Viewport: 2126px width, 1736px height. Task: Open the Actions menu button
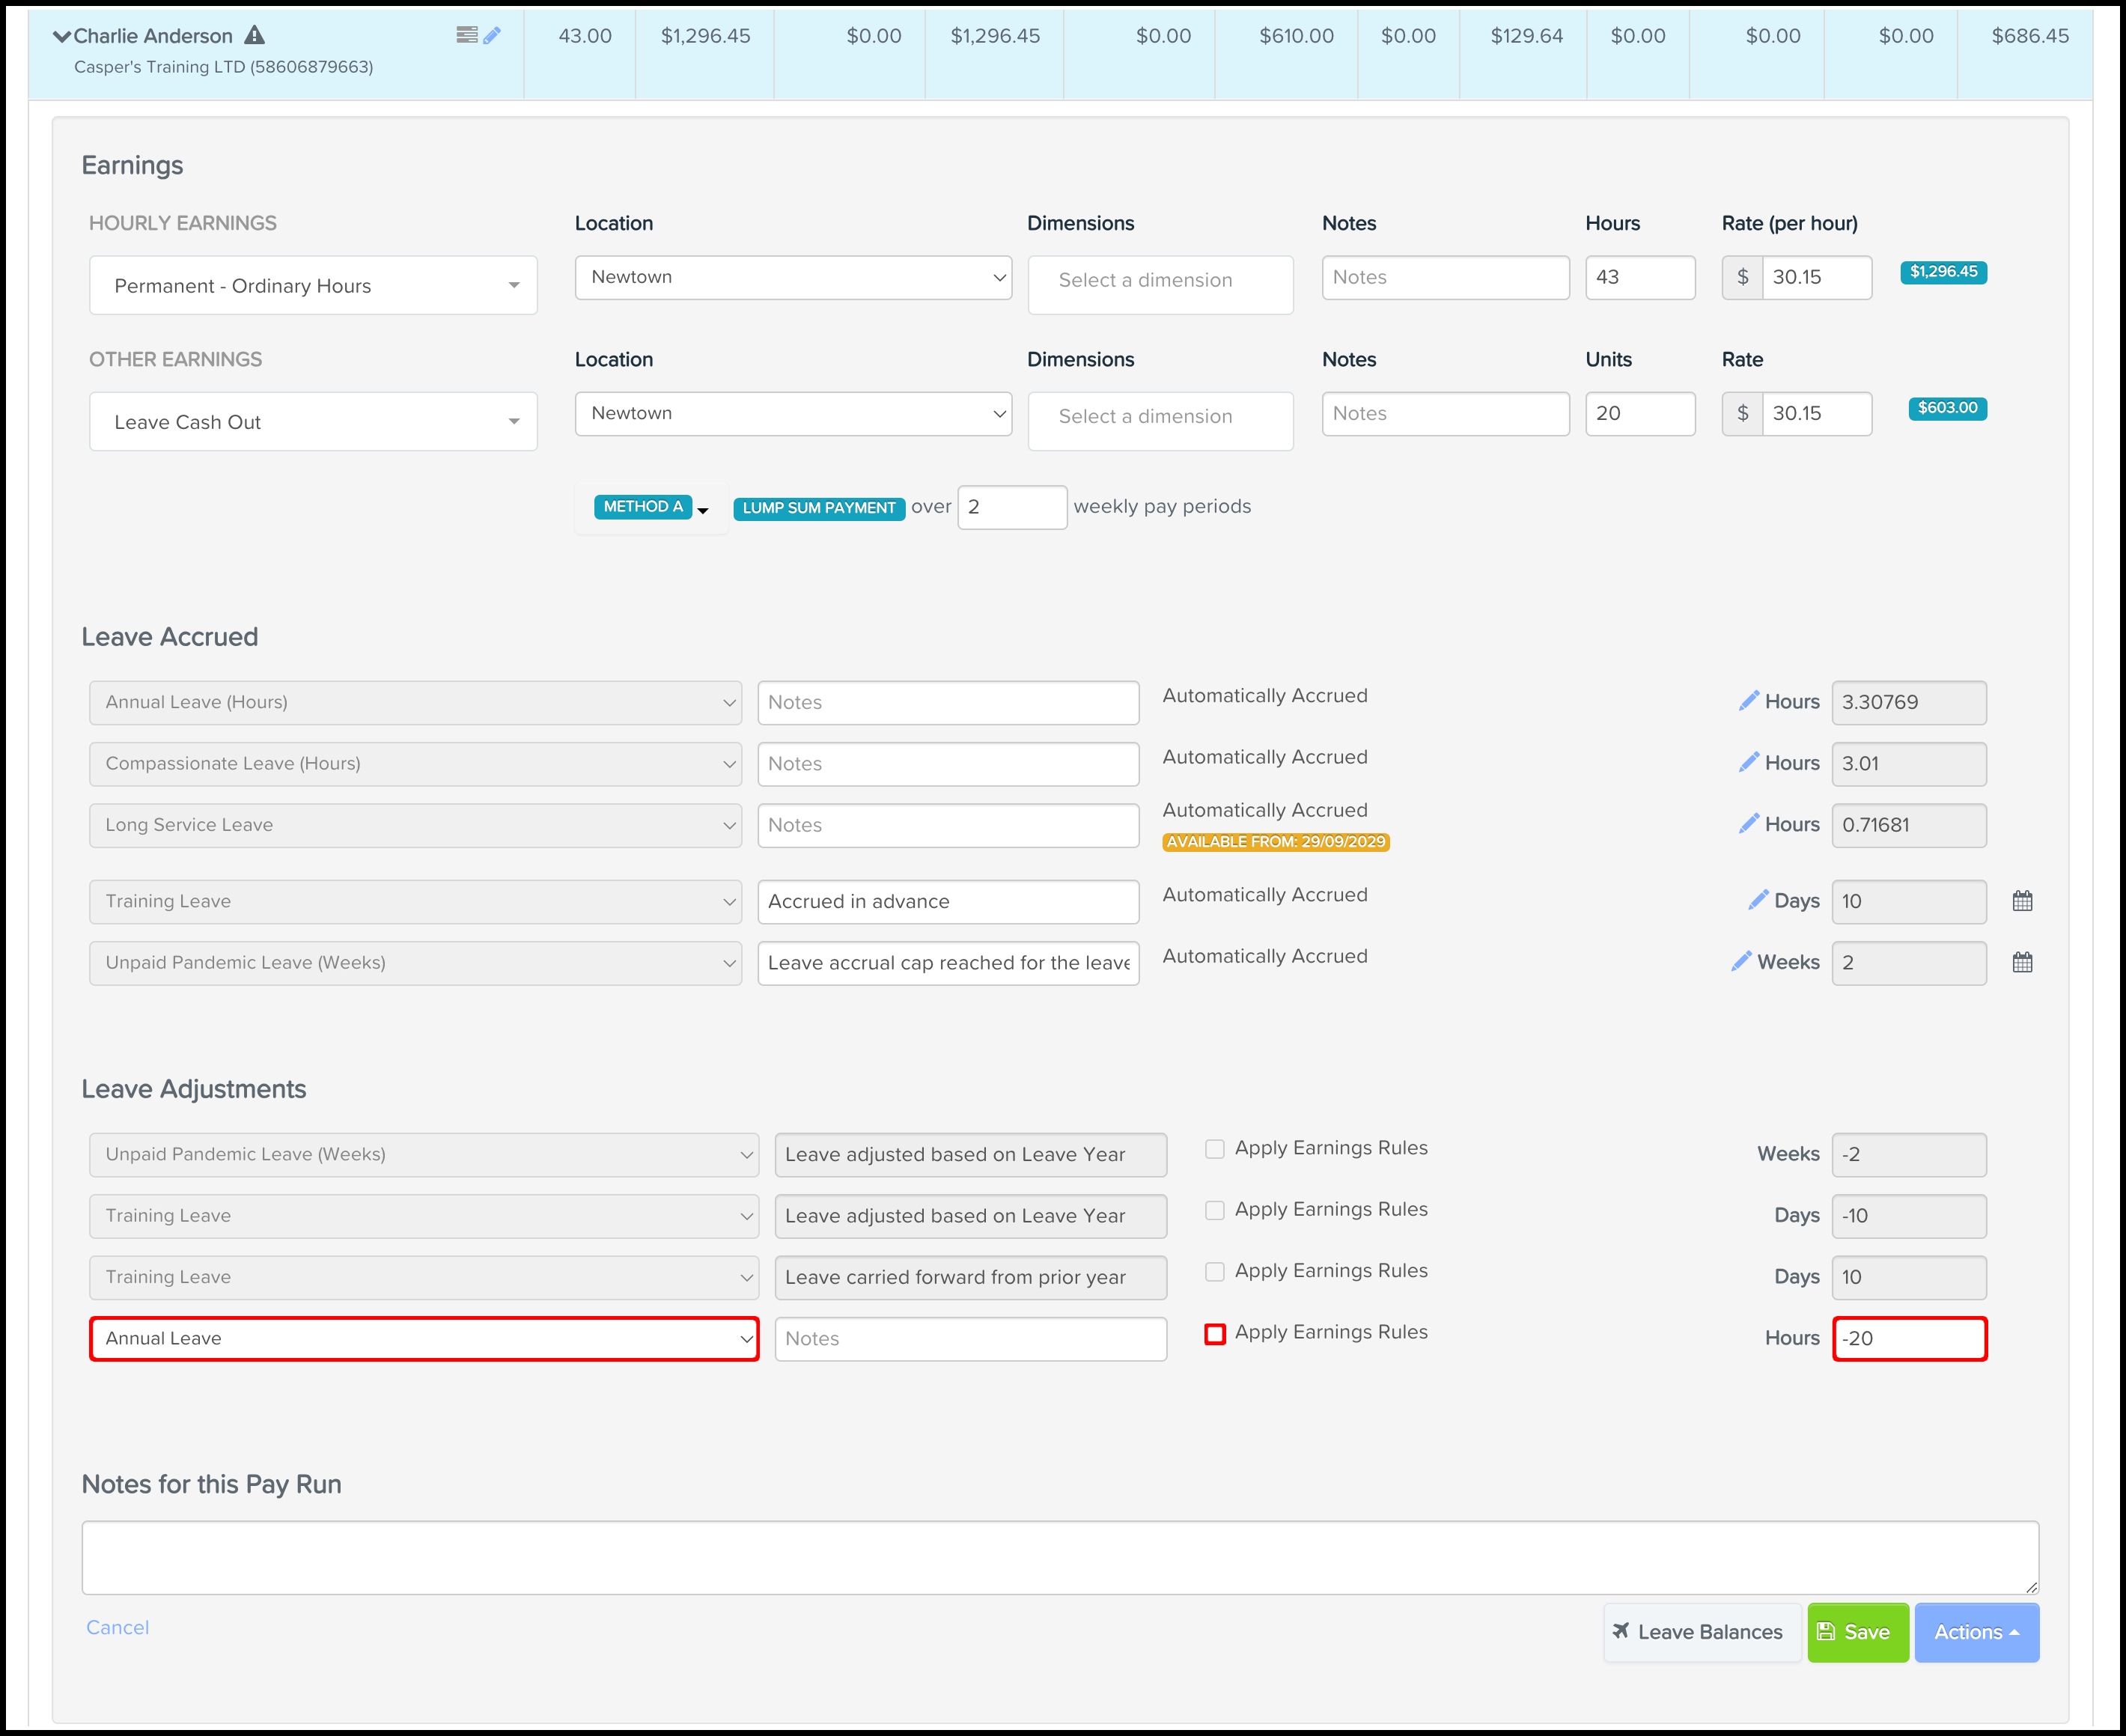[x=1976, y=1632]
